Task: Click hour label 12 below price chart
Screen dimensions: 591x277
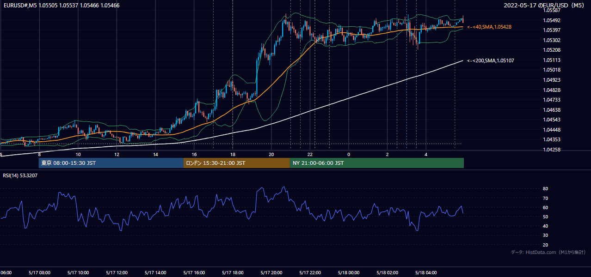Action: [x=117, y=154]
